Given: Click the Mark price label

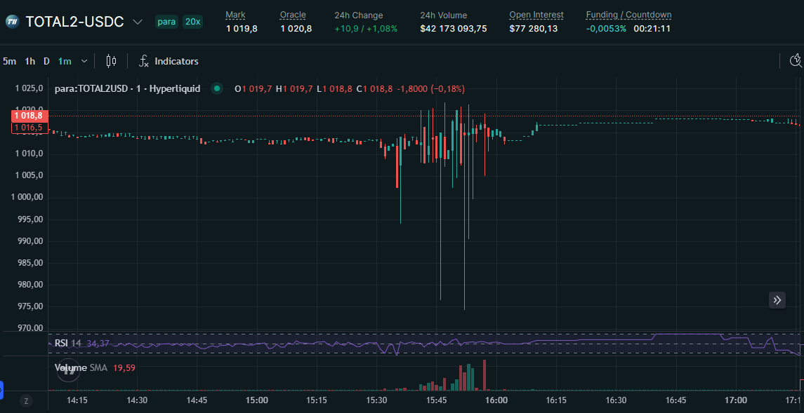Looking at the screenshot, I should point(235,15).
